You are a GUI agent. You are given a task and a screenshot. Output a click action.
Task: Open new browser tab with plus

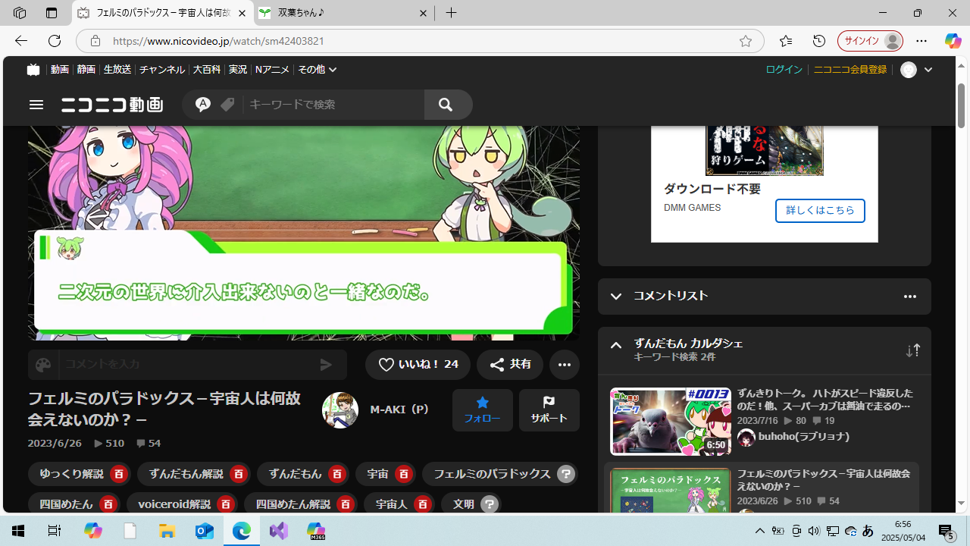[452, 13]
